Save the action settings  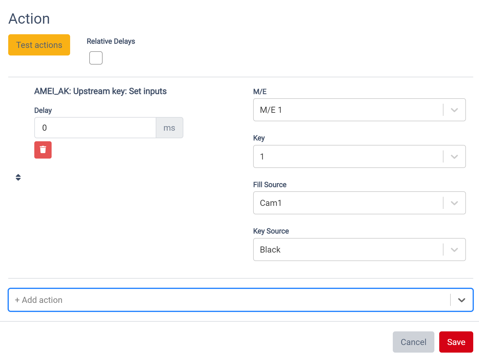pos(456,342)
